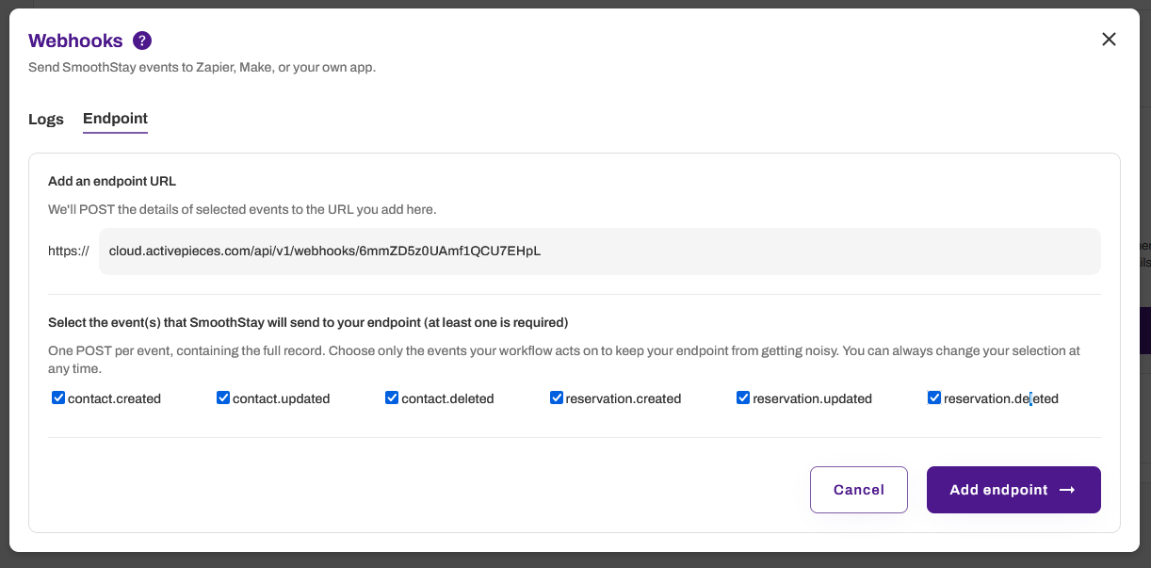Click the https:// prefix label
This screenshot has height=568, width=1151.
[x=69, y=252]
